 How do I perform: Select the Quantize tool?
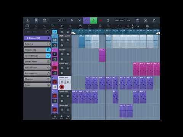(x=128, y=27)
